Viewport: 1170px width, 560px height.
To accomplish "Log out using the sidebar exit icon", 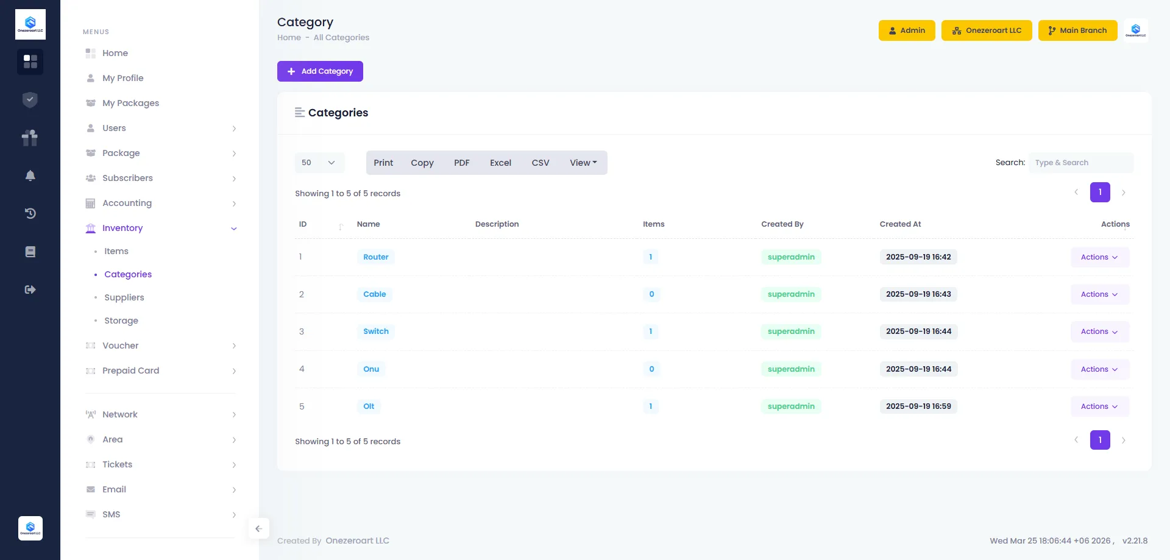I will pyautogui.click(x=30, y=289).
